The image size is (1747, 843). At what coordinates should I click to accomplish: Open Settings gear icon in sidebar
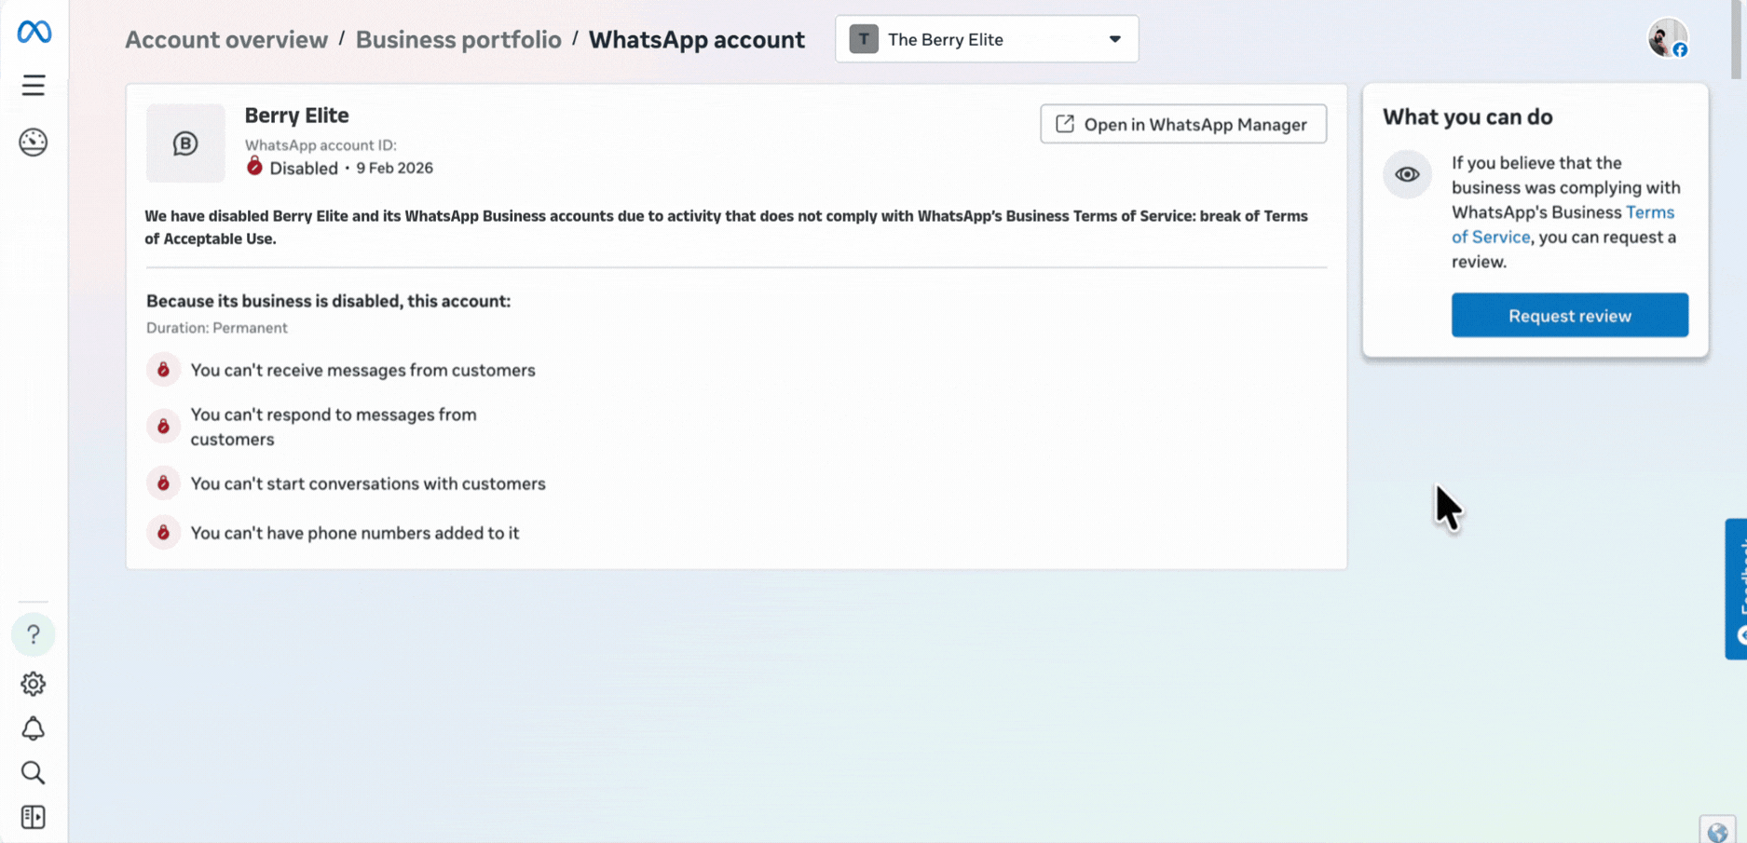34,684
